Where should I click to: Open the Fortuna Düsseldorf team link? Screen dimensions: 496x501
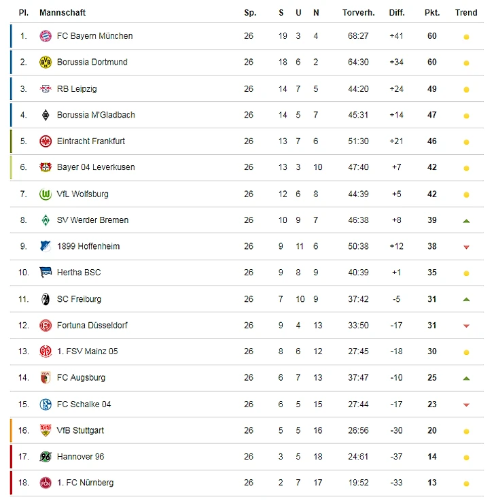tap(92, 326)
